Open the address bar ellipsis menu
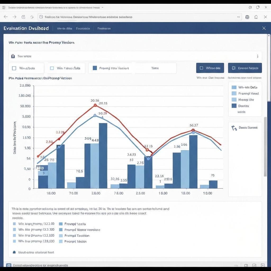This screenshot has height=271, width=271. (238, 16)
